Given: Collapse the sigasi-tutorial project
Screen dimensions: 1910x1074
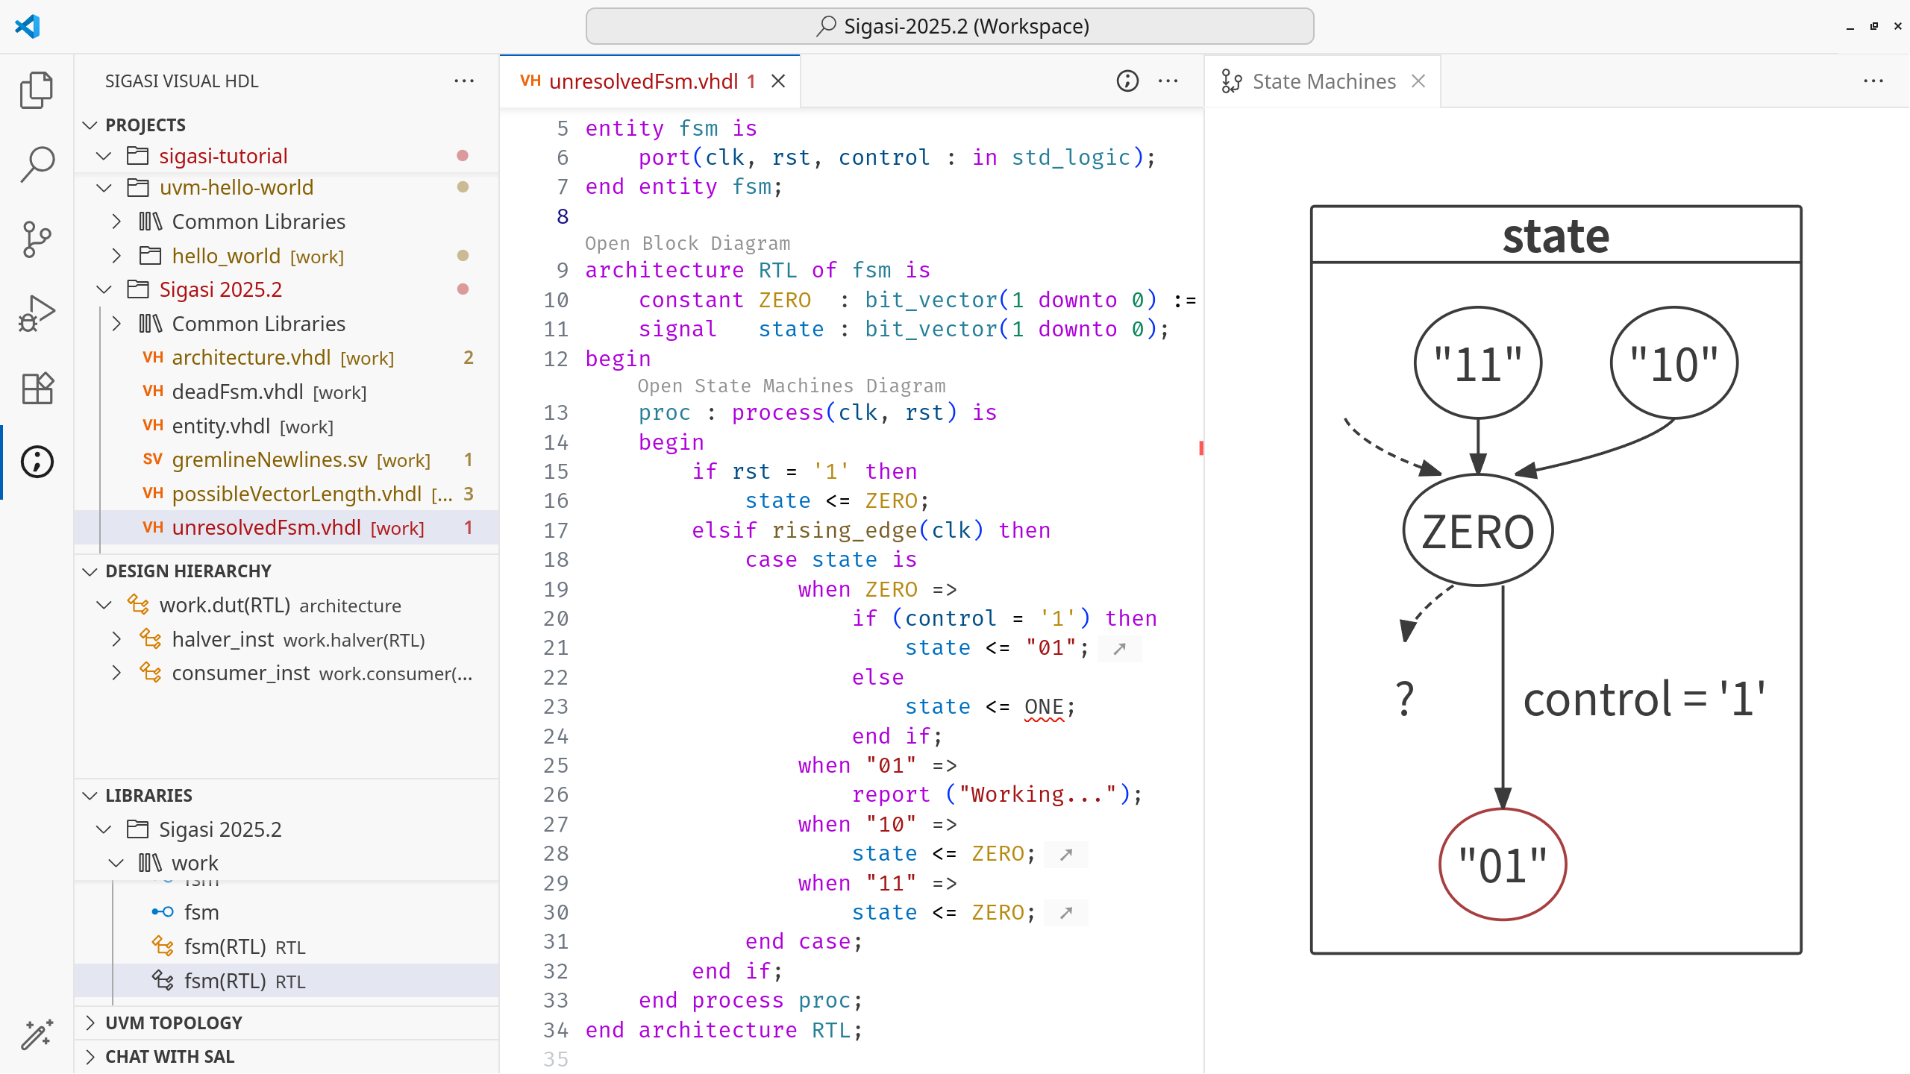Looking at the screenshot, I should 104,156.
